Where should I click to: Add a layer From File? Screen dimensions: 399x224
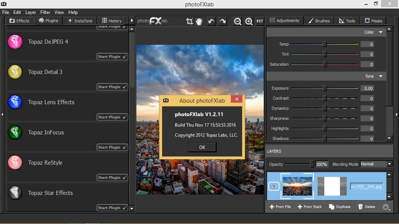click(280, 207)
